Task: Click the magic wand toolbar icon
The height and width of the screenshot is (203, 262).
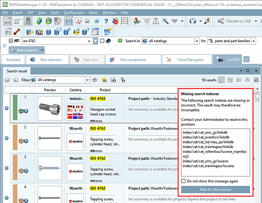Action: (165, 21)
